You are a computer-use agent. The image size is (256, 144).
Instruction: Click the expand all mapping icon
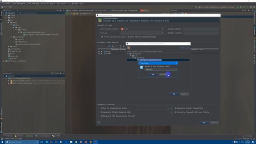pyautogui.click(x=120, y=46)
